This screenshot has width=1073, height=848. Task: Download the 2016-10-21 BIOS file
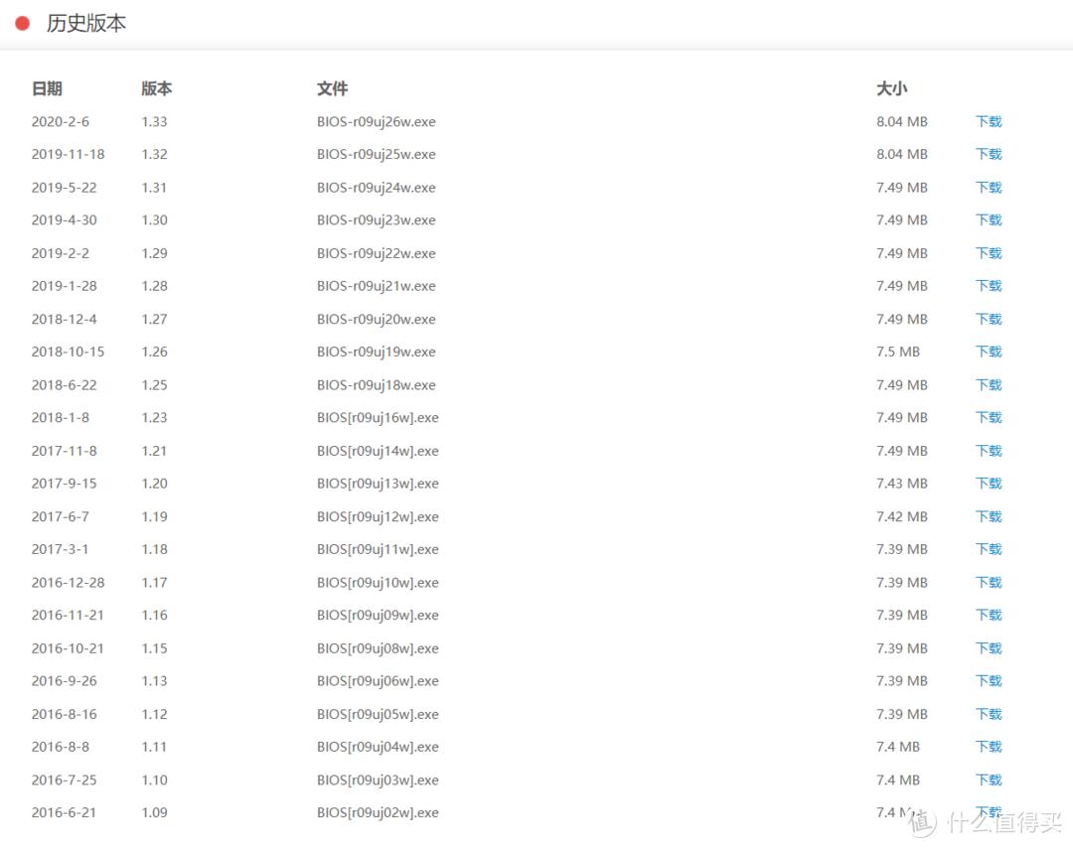(989, 648)
